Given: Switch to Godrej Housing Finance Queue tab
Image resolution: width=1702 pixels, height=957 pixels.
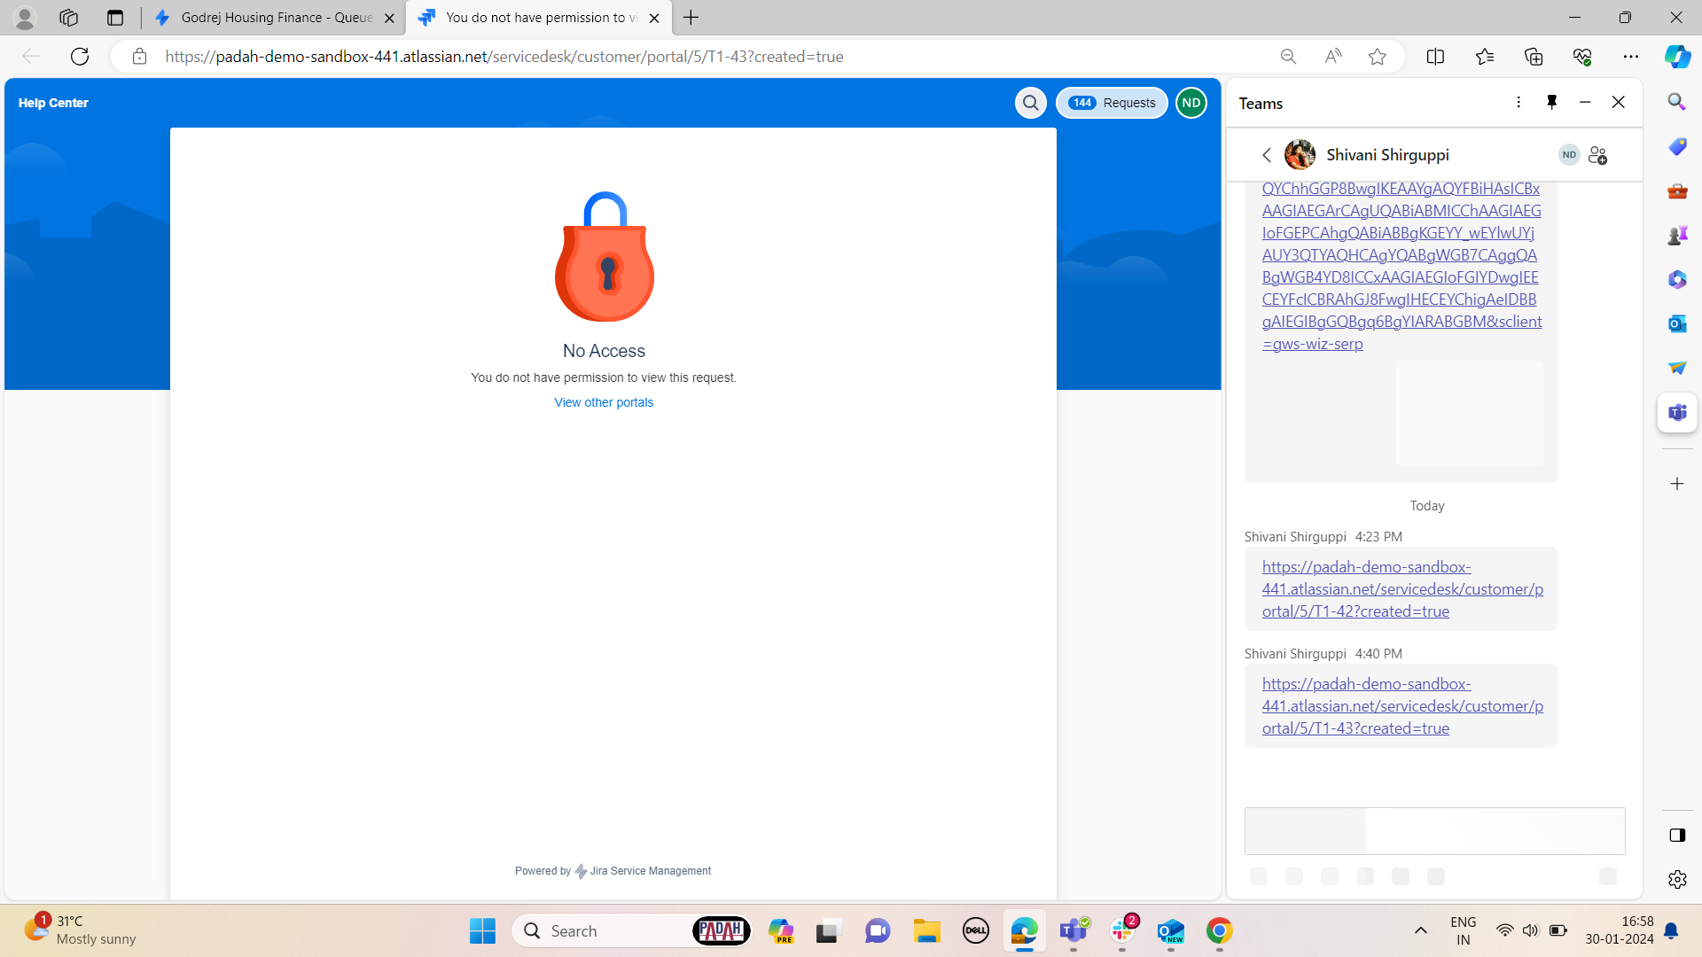Looking at the screenshot, I should (x=275, y=18).
